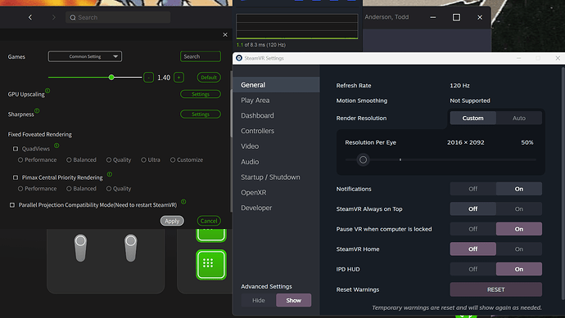The width and height of the screenshot is (565, 318).
Task: Click the Resolution Per Eye slider handle
Action: [x=364, y=159]
